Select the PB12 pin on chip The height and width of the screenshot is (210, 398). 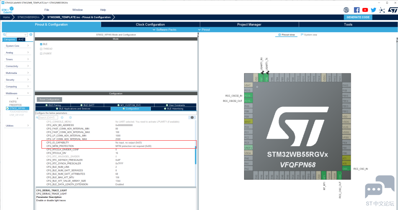(x=346, y=111)
